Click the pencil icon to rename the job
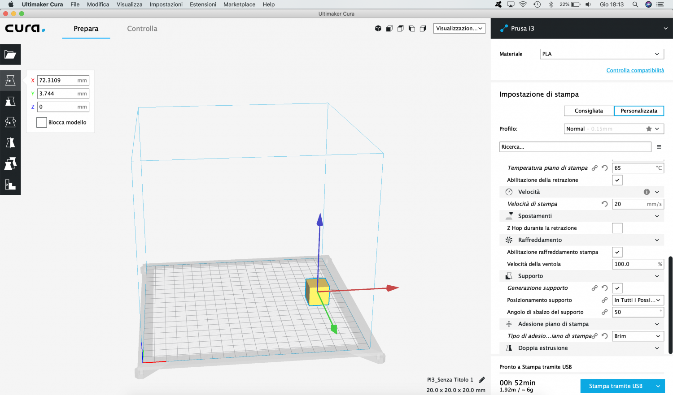The image size is (673, 395). [x=482, y=380]
